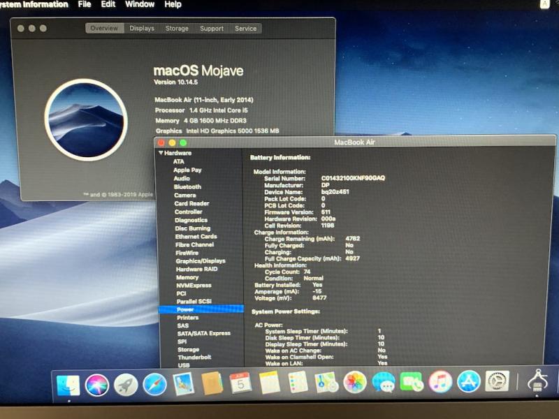The height and width of the screenshot is (419, 559).
Task: Select PCI in the sidebar
Action: coord(181,293)
